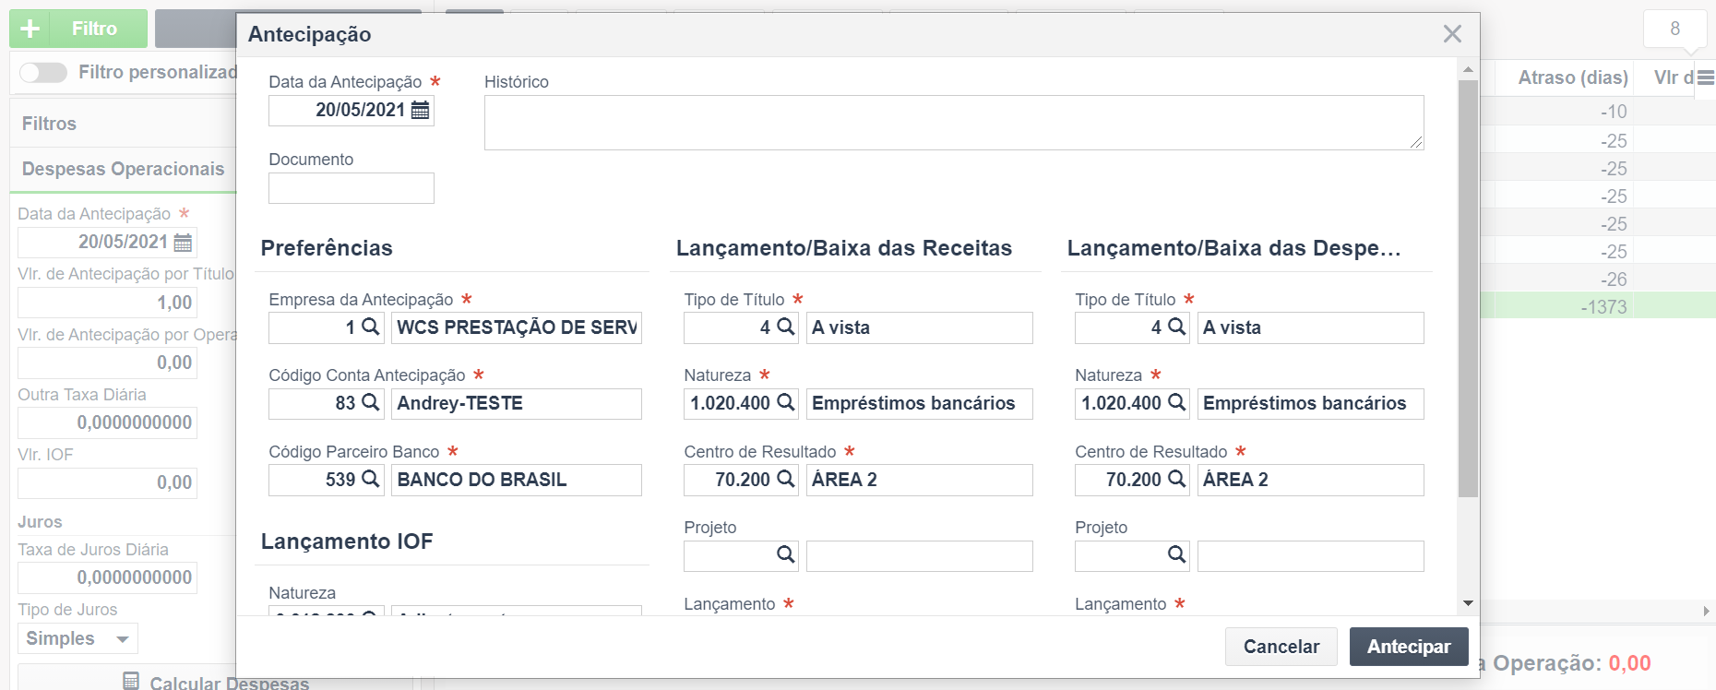The height and width of the screenshot is (690, 1716).
Task: Click dialog scrollbar up arrow
Action: tap(1468, 69)
